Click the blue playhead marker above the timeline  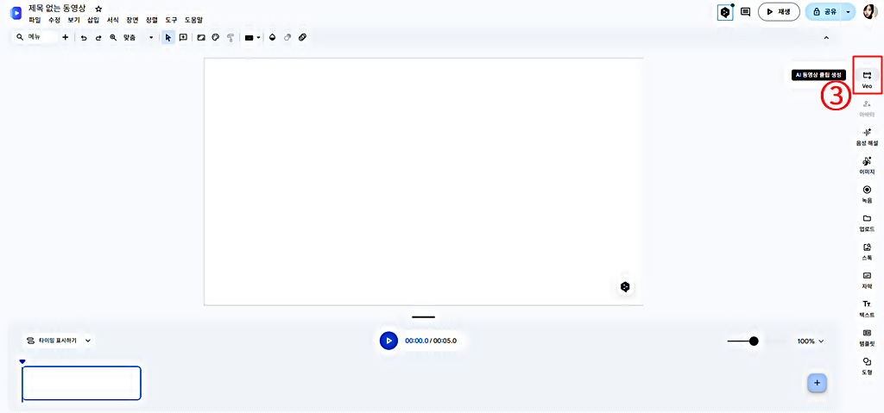point(22,361)
